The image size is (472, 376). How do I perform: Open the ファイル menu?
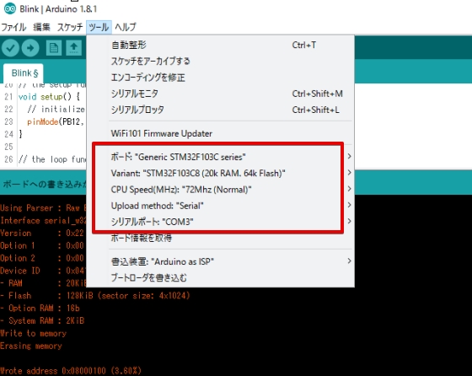(x=13, y=27)
